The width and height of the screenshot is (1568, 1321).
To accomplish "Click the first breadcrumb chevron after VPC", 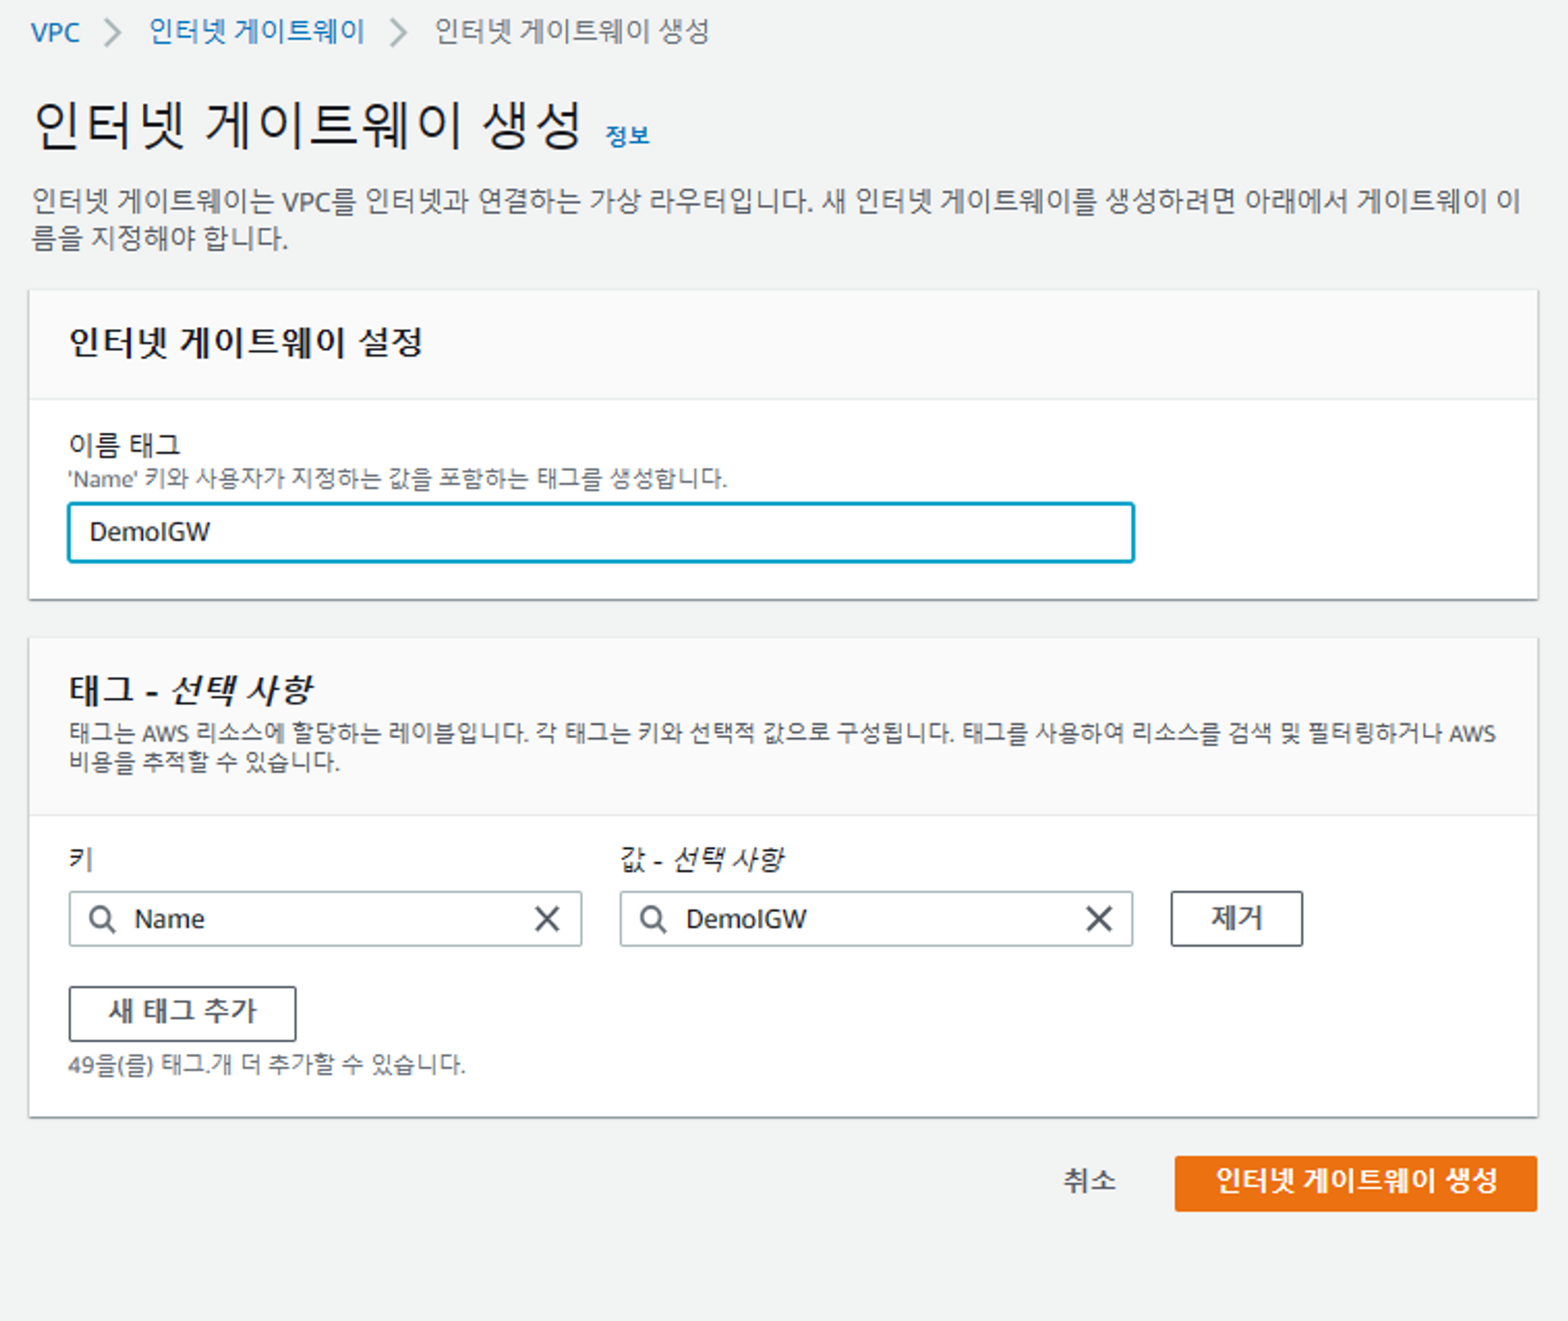I will point(113,33).
